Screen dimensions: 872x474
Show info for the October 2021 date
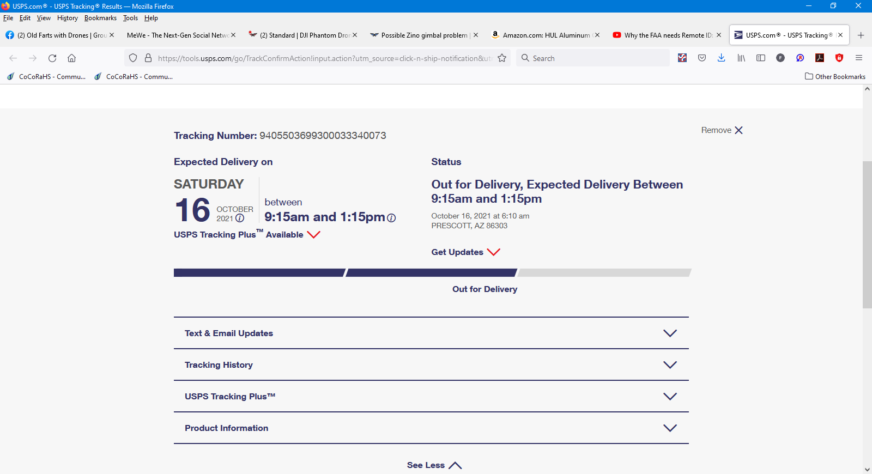click(240, 218)
